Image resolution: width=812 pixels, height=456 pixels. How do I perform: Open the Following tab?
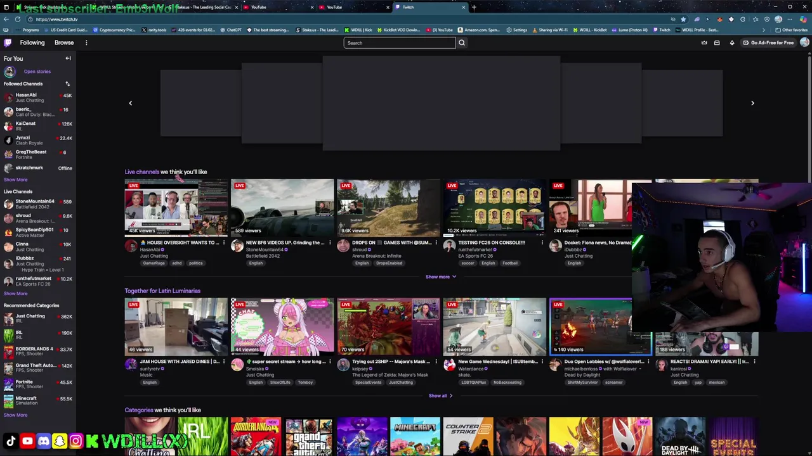32,42
